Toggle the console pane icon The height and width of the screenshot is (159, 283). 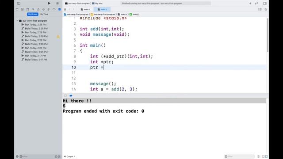coord(266,156)
